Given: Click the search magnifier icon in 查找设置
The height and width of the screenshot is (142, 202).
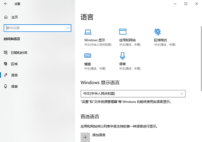Looking at the screenshot, I should pos(68,28).
